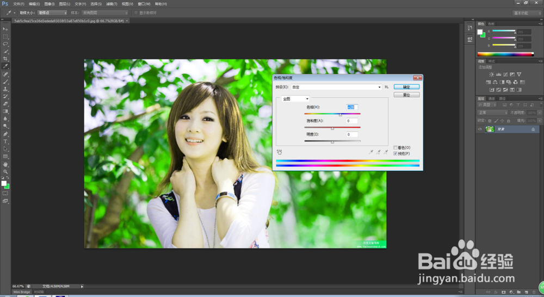The width and height of the screenshot is (544, 297).
Task: Add a Channel Mixer adjustment
Action: pyautogui.click(x=516, y=82)
